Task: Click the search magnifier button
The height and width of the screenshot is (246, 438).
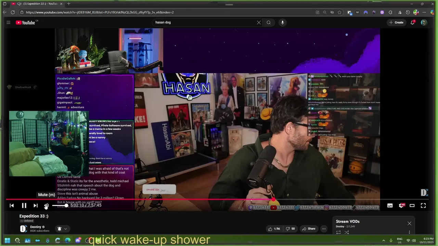Action: (269, 23)
